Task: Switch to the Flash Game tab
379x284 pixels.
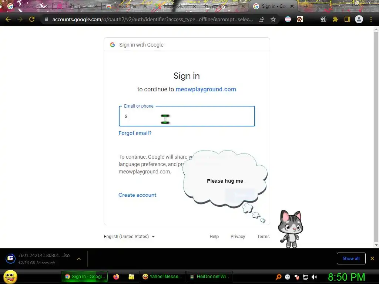Action: 77,6
